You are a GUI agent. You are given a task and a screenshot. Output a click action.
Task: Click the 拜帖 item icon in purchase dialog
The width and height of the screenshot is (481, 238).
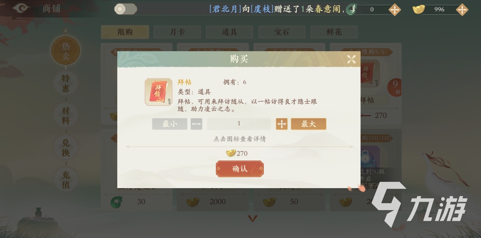pos(159,92)
